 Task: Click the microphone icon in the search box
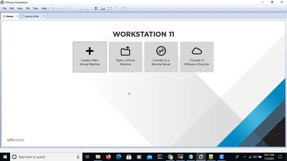point(78,157)
